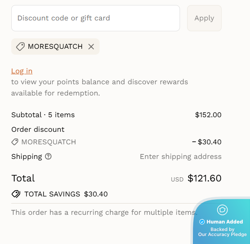Remove the MORESQUATCH discount code chip
The width and height of the screenshot is (250, 244).
tap(91, 47)
